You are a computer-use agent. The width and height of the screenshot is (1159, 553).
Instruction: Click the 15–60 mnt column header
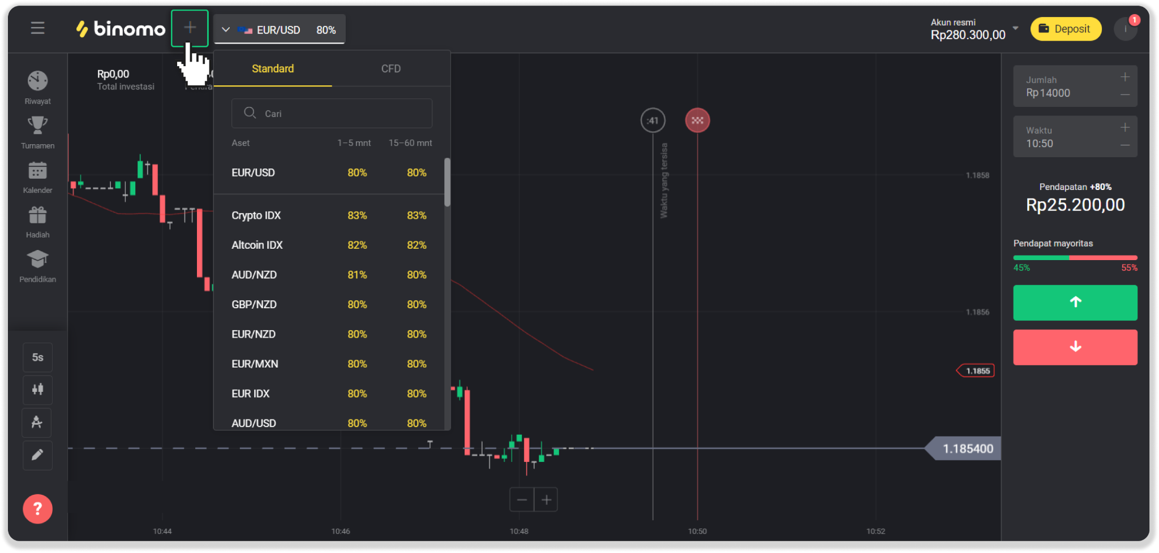[x=410, y=143]
